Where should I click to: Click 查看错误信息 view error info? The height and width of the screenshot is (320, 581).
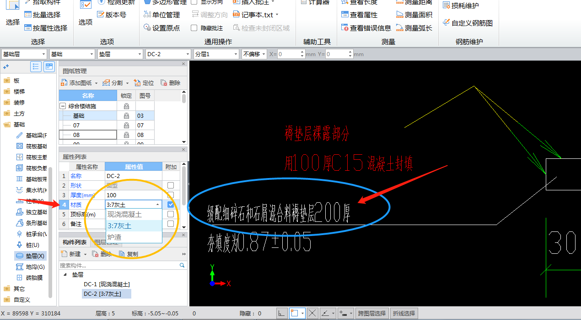coord(366,28)
